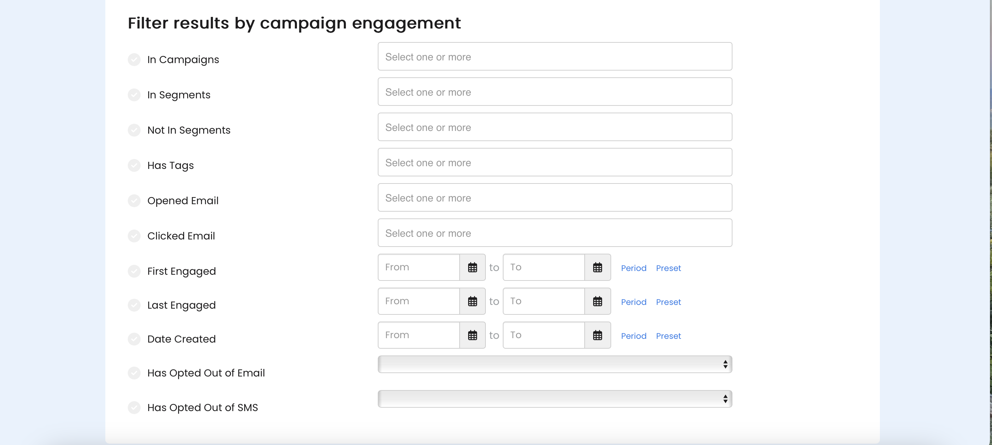Click the Preset link for Last Engaged

pyautogui.click(x=668, y=302)
